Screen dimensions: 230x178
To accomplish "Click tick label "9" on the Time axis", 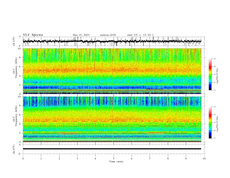I will [186, 159].
